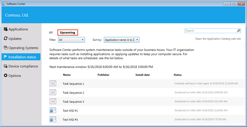Viewport: 247px width, 127px height.
Task: Click the Task Sequence 2 row icon
Action: click(x=53, y=93)
